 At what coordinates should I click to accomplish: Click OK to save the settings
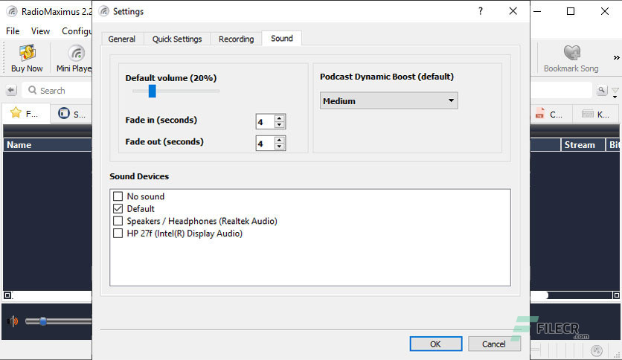click(x=435, y=344)
